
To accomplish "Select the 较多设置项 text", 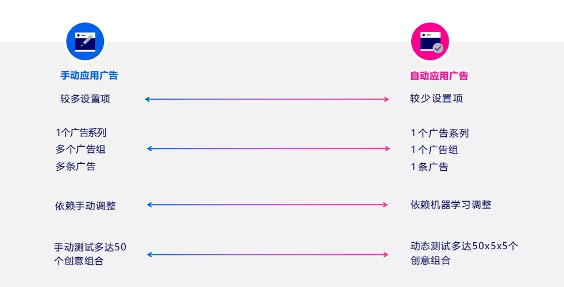I will (85, 99).
